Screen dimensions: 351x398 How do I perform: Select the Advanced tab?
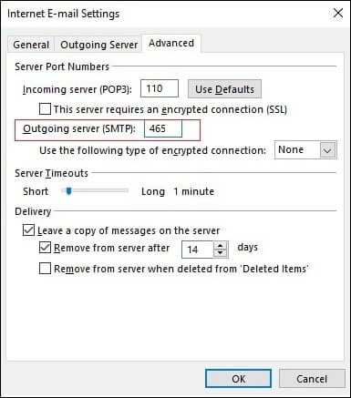coord(171,43)
